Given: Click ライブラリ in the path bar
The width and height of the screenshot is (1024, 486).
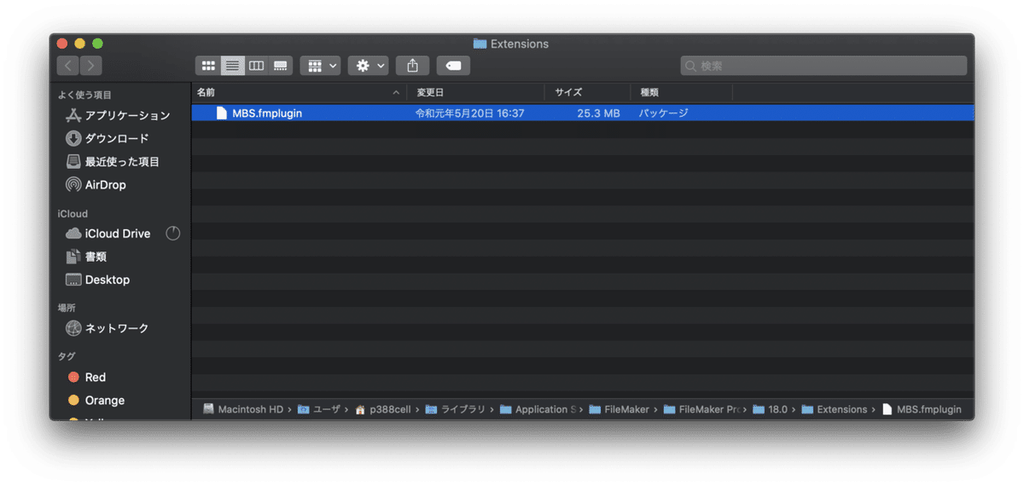Looking at the screenshot, I should 455,409.
